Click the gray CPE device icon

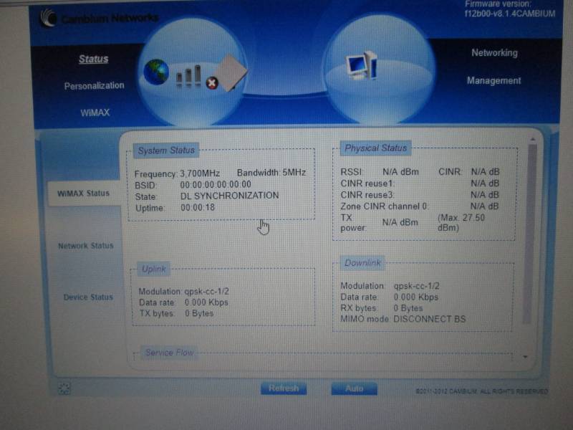(x=231, y=73)
